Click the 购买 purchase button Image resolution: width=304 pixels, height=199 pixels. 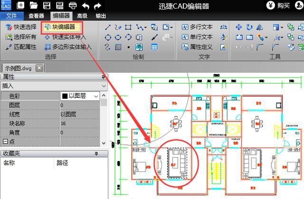278,5
